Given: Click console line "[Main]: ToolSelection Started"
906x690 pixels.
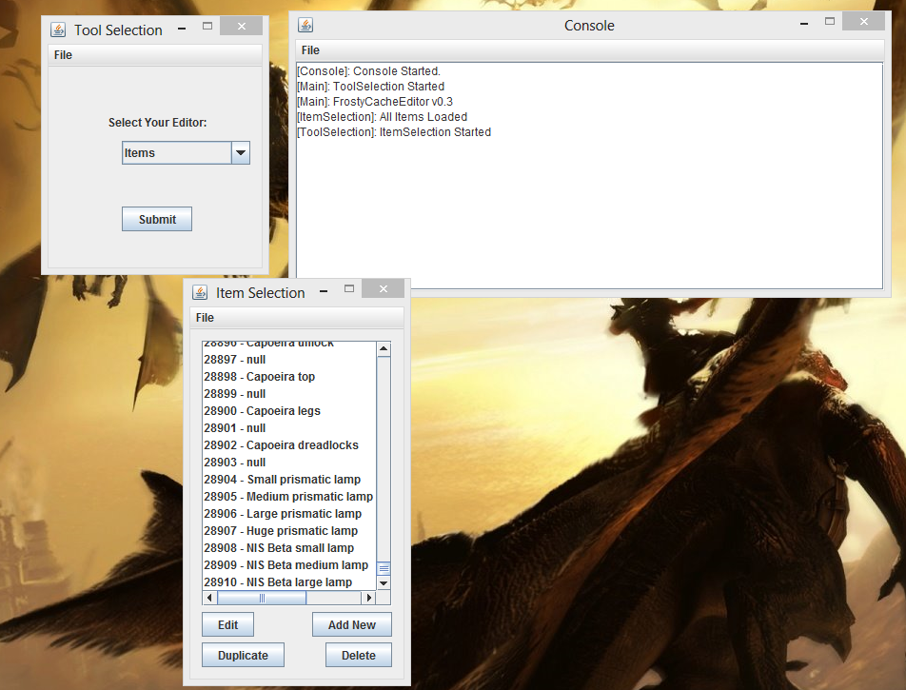Looking at the screenshot, I should coord(370,86).
